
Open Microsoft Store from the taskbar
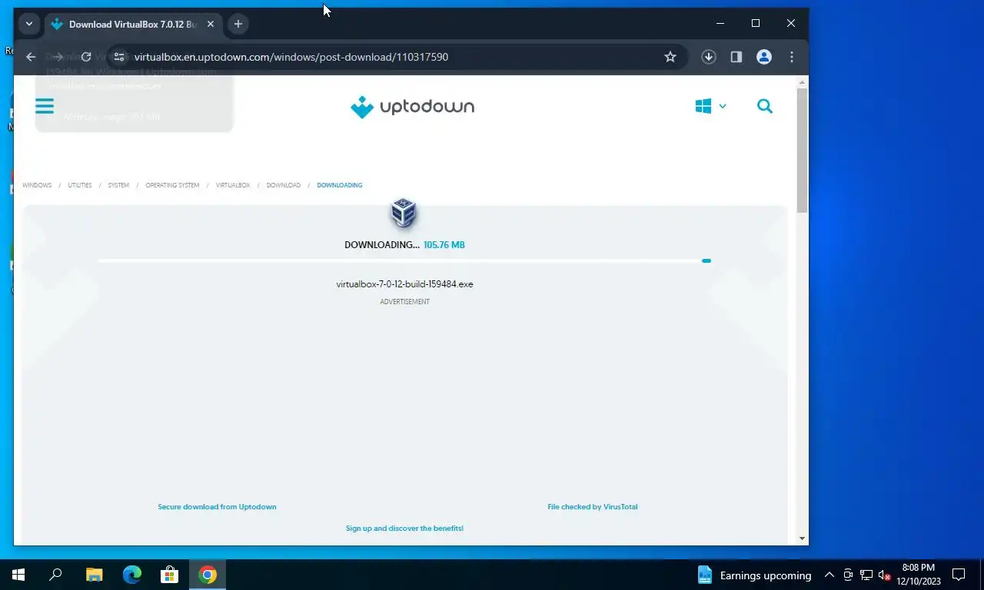pos(169,575)
